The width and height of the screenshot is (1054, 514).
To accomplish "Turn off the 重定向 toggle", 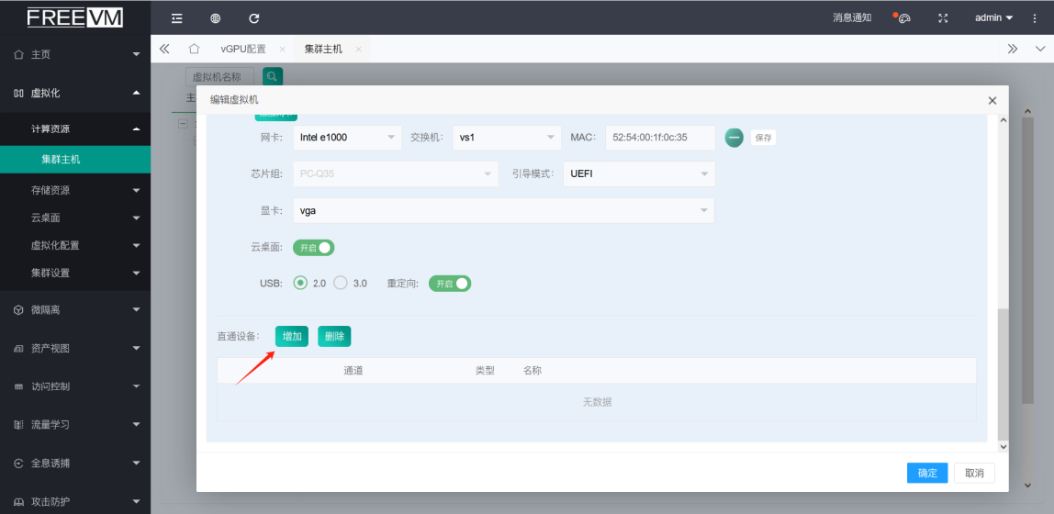I will tap(450, 284).
